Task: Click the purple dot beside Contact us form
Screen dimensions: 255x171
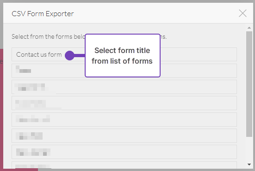Action: tap(69, 56)
